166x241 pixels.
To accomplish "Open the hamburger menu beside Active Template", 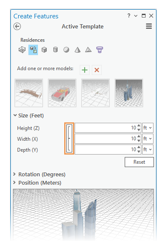I will point(149,26).
